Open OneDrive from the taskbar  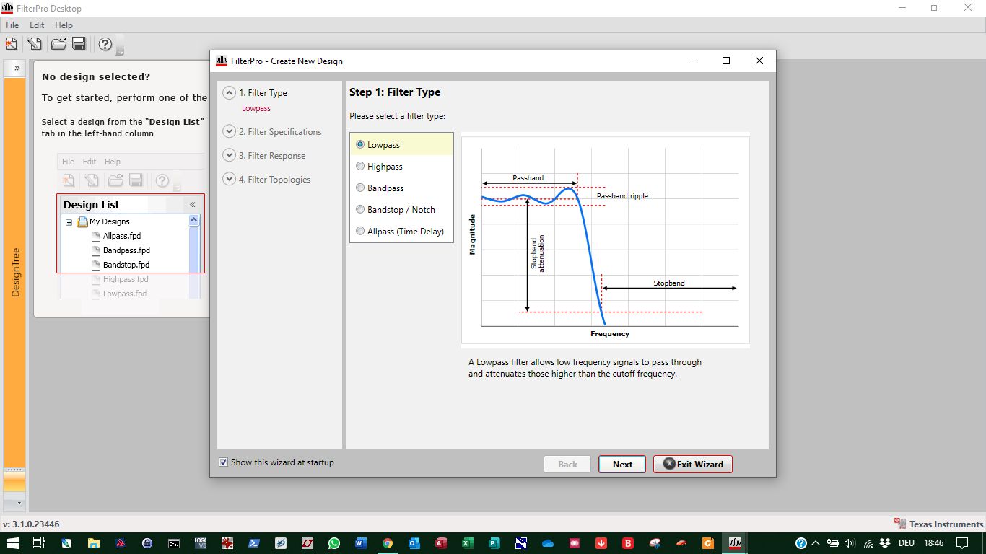(x=548, y=543)
